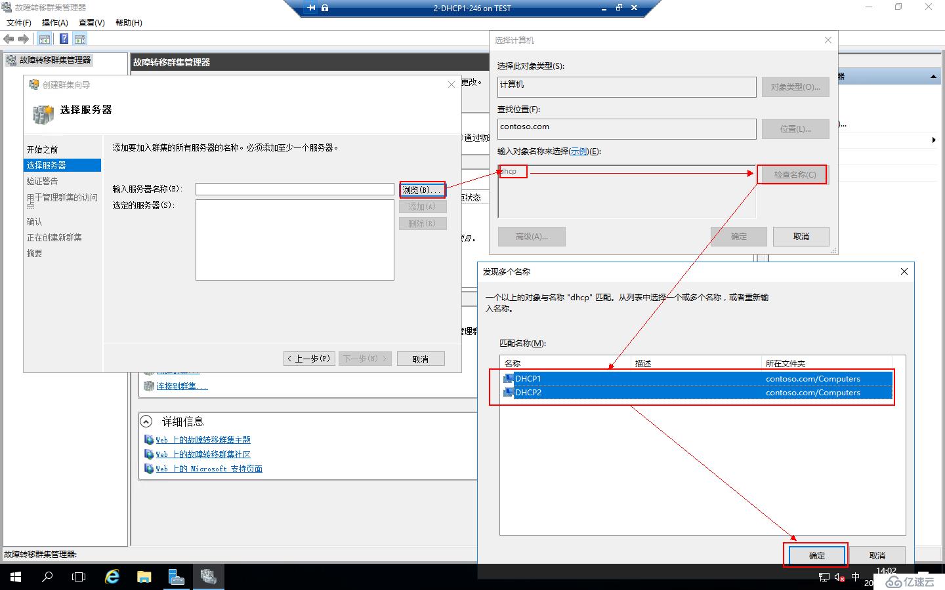Select the 选择服务器 wizard step

62,165
